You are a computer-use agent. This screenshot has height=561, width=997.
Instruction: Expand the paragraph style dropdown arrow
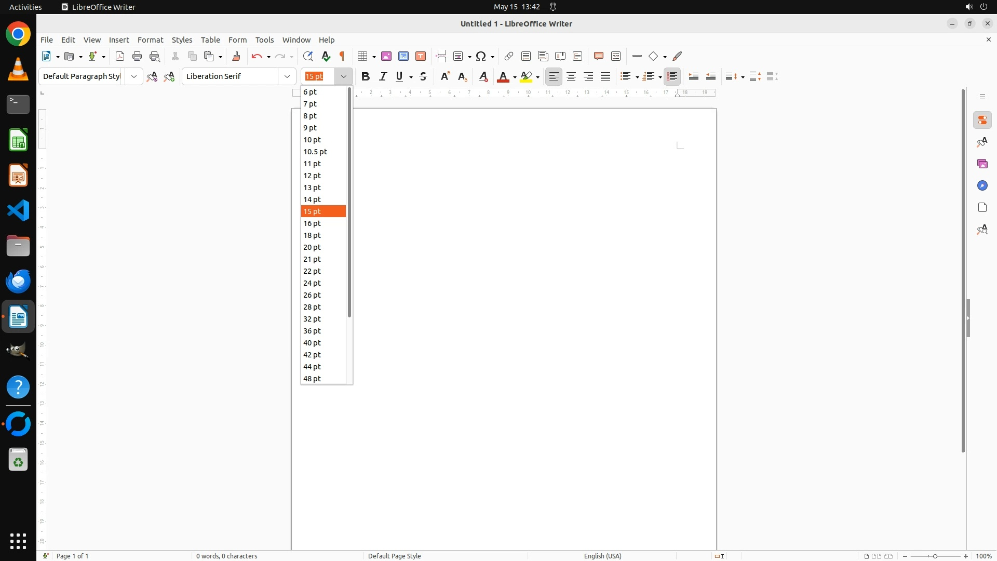(x=134, y=76)
